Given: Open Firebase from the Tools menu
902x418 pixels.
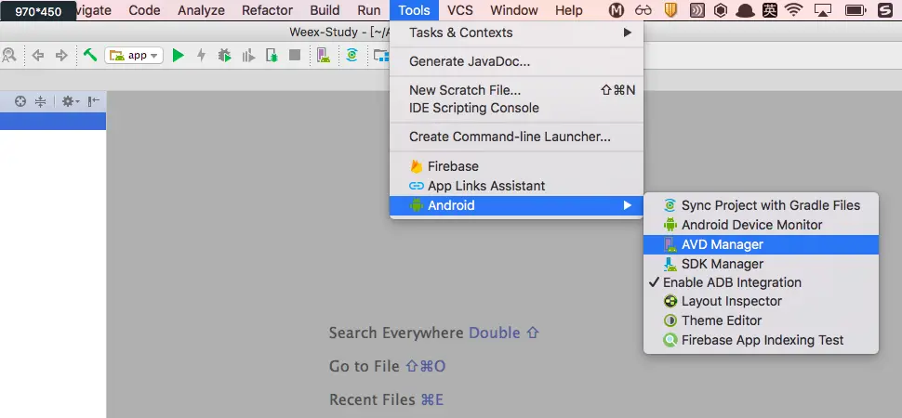Looking at the screenshot, I should (x=516, y=166).
